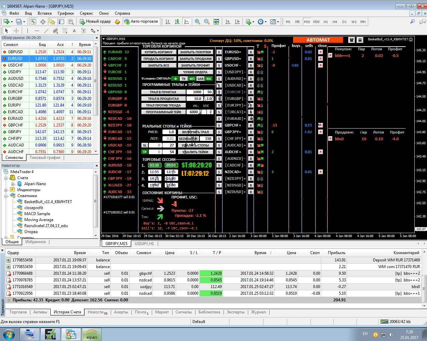Switch chart to candlesticks view
This screenshot has width=427, height=341.
click(x=177, y=22)
